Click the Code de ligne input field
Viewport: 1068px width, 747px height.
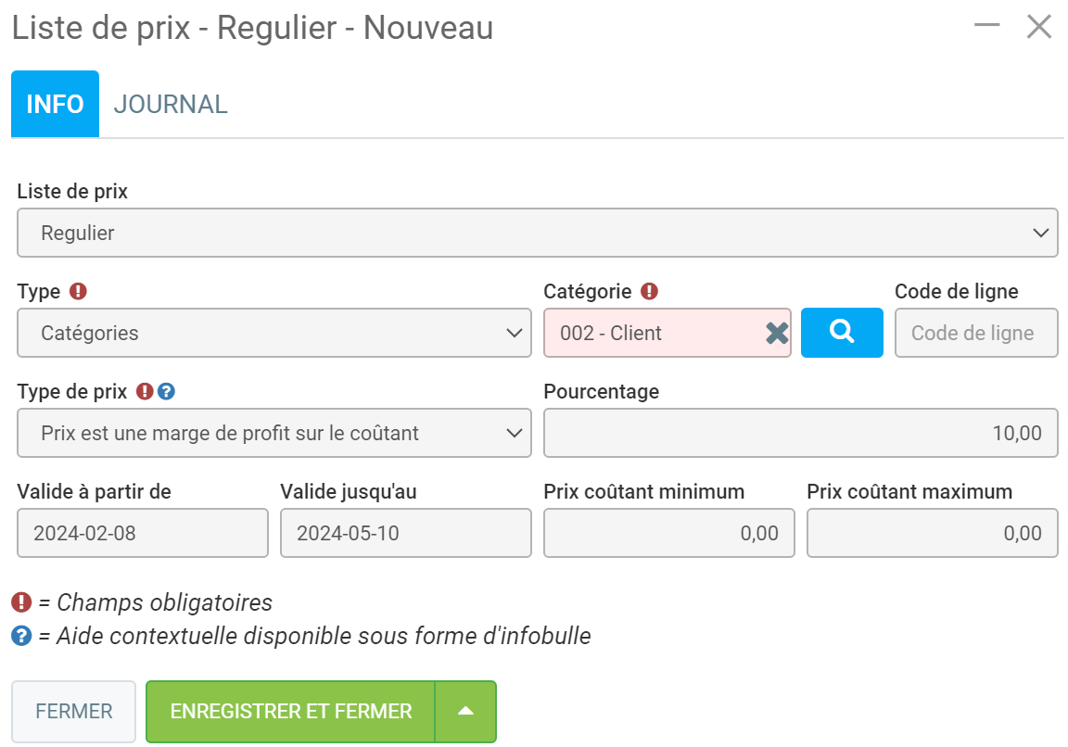point(975,333)
